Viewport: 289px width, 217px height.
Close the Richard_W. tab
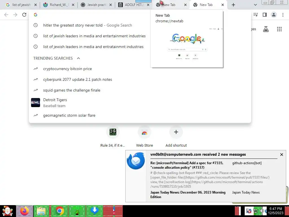tap(73, 5)
